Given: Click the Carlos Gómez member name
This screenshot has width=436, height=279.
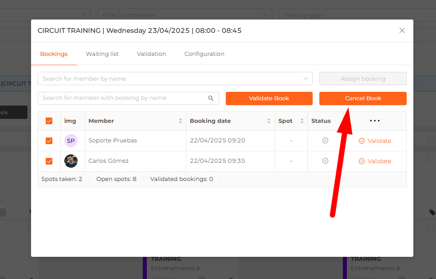Looking at the screenshot, I should coord(108,161).
